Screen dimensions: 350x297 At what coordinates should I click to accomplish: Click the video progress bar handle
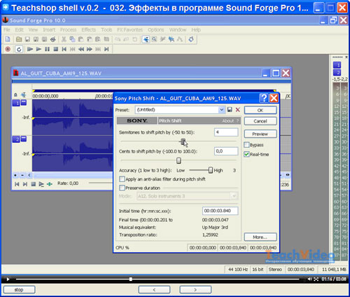coord(131,279)
